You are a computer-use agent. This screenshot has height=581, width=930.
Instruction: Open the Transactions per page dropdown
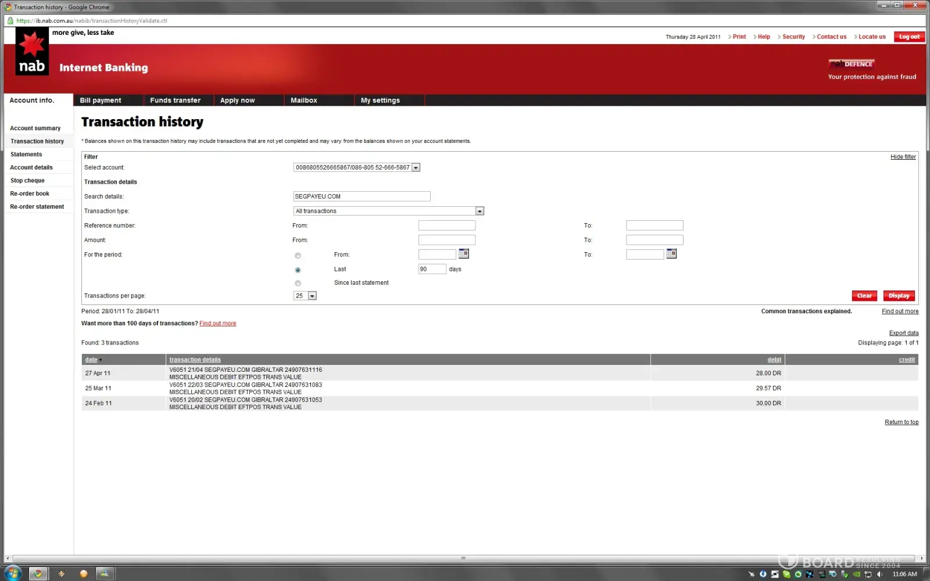[x=312, y=296]
